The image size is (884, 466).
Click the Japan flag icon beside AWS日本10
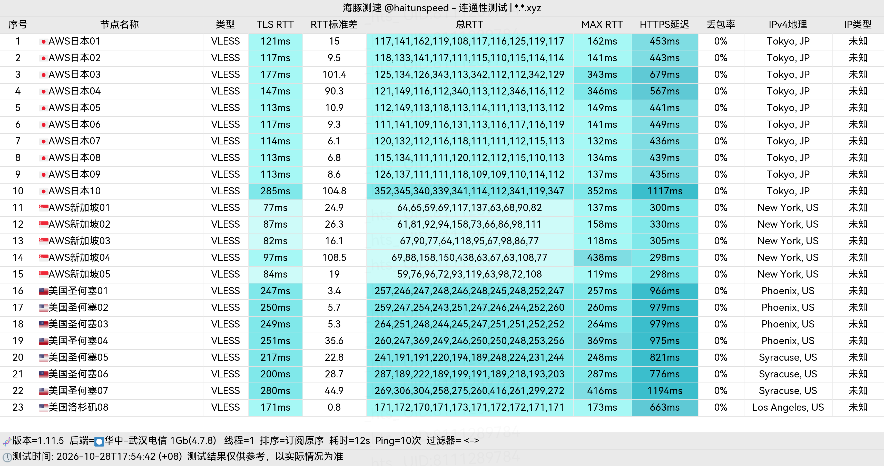pyautogui.click(x=43, y=192)
